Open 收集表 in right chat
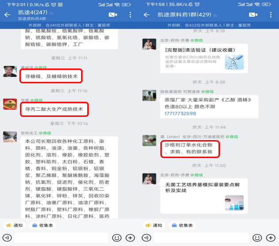The image size is (279, 246). pyautogui.click(x=182, y=225)
